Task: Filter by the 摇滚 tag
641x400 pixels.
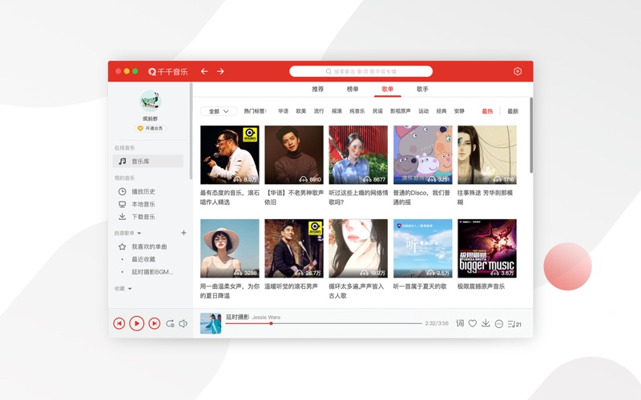Action: point(337,111)
